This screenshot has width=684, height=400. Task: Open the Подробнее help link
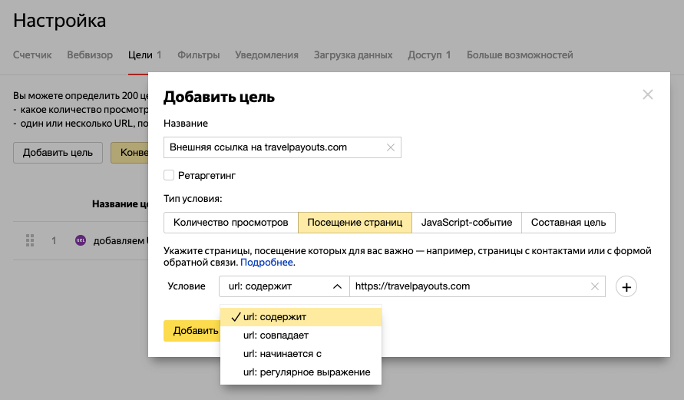pyautogui.click(x=268, y=263)
